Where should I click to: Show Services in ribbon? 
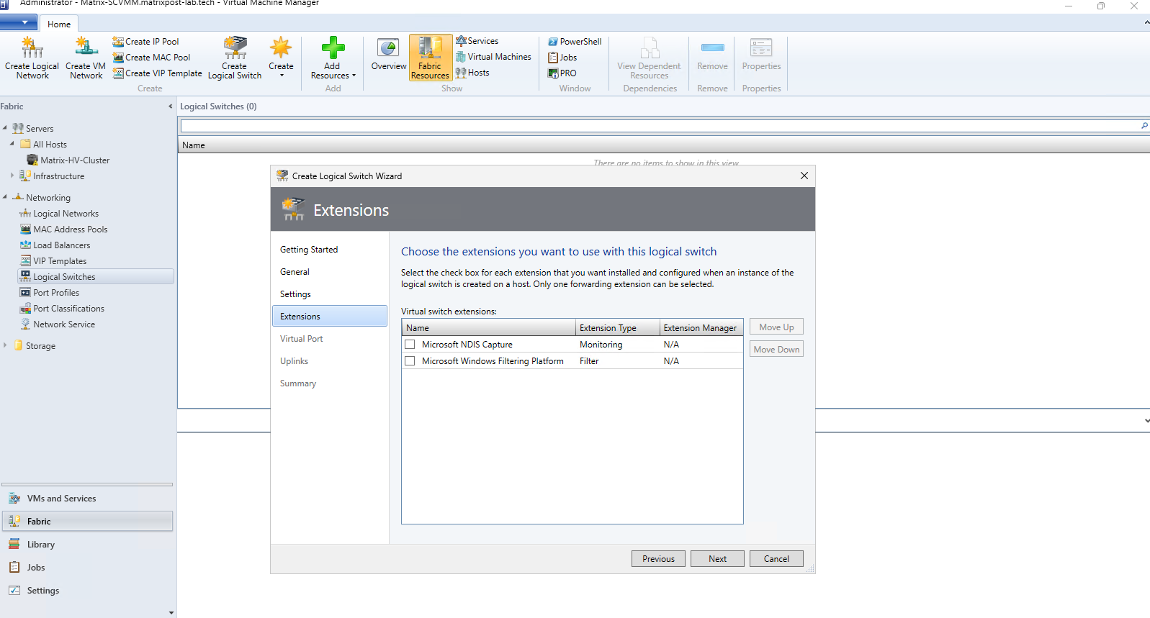[x=477, y=41]
